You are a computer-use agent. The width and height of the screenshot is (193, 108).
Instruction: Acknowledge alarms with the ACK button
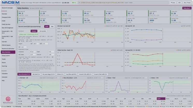click(x=180, y=3)
